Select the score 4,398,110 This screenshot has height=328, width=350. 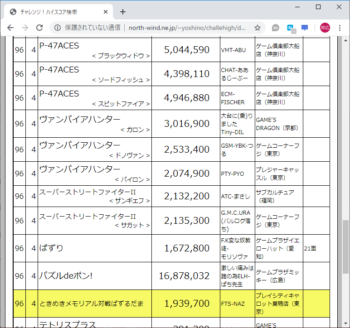(x=187, y=74)
